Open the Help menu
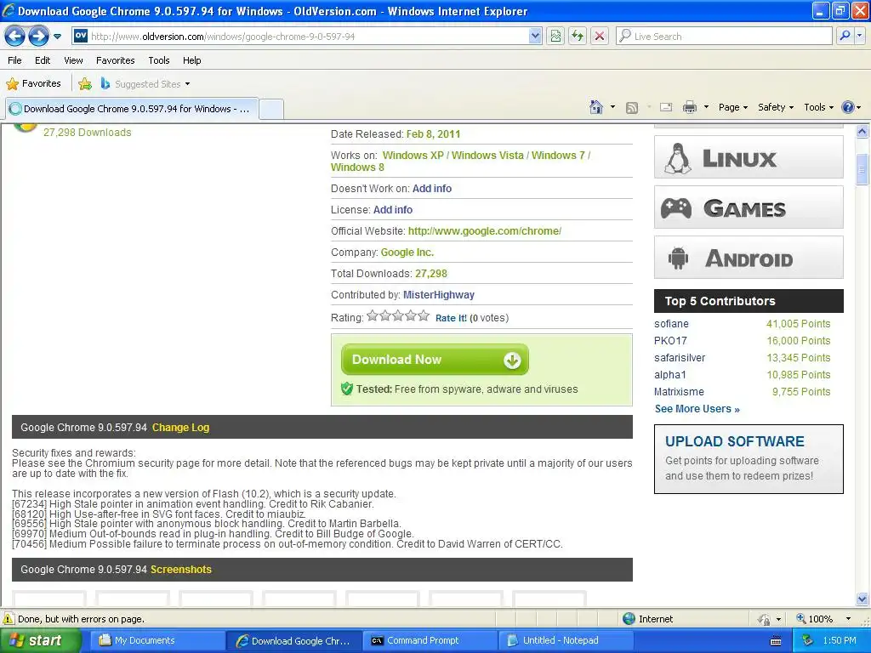 pyautogui.click(x=192, y=60)
